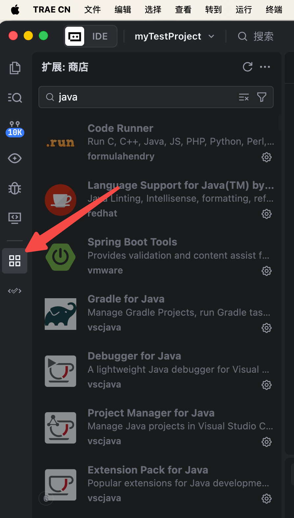The height and width of the screenshot is (518, 294).
Task: Open the 文件 menu in menu bar
Action: coord(92,10)
